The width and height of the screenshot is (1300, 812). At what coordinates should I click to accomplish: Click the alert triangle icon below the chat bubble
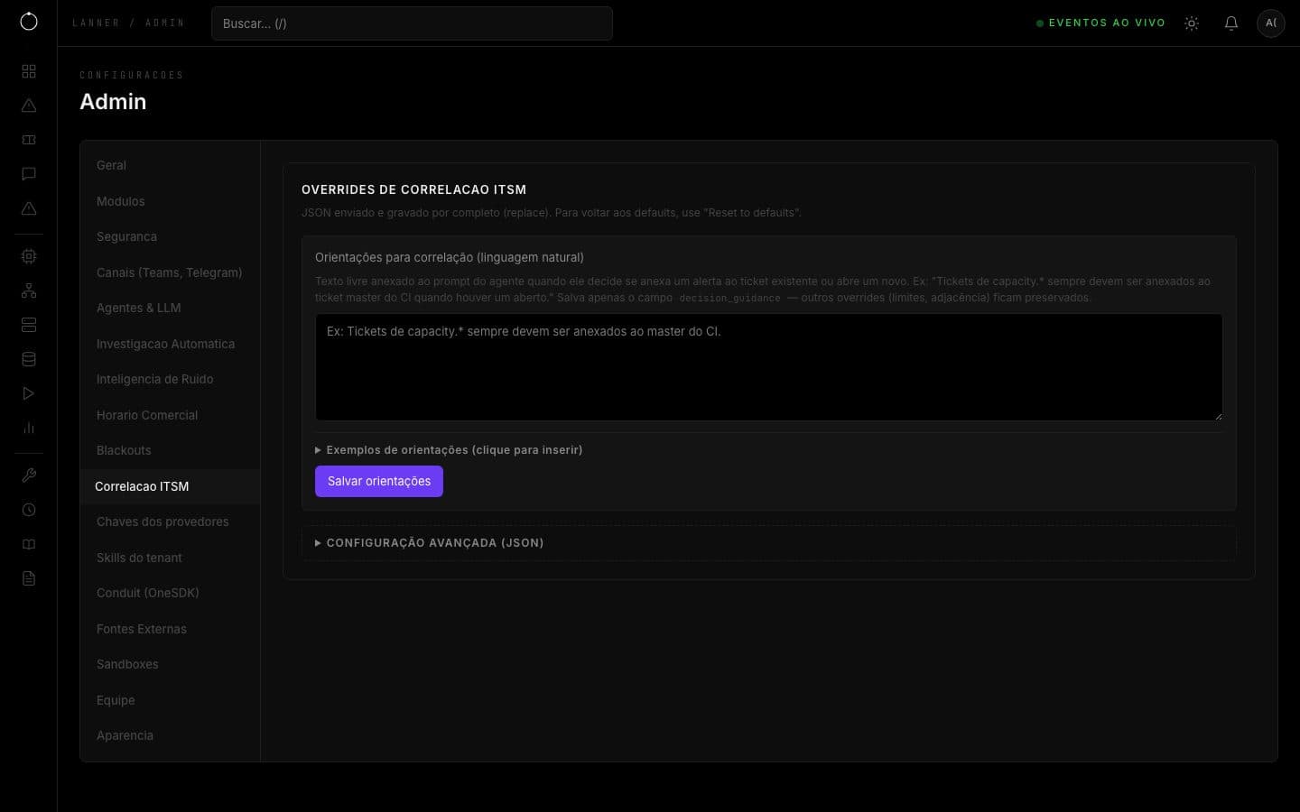(x=29, y=208)
